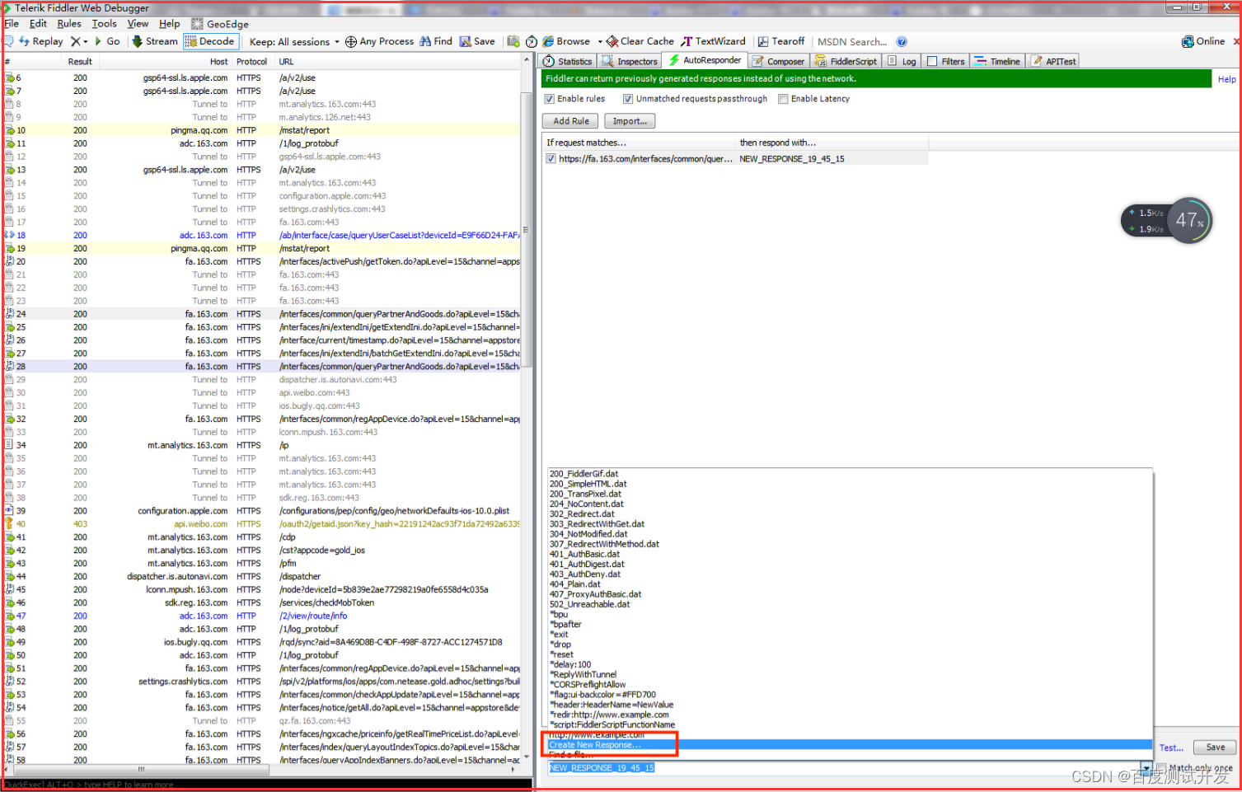1242x792 pixels.
Task: Click session list vertical scrollbar
Action: click(527, 231)
